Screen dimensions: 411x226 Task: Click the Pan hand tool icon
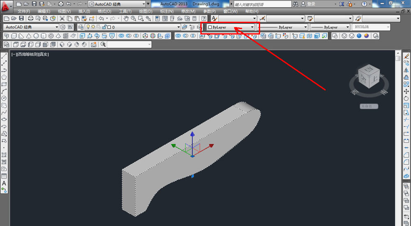pyautogui.click(x=126, y=18)
